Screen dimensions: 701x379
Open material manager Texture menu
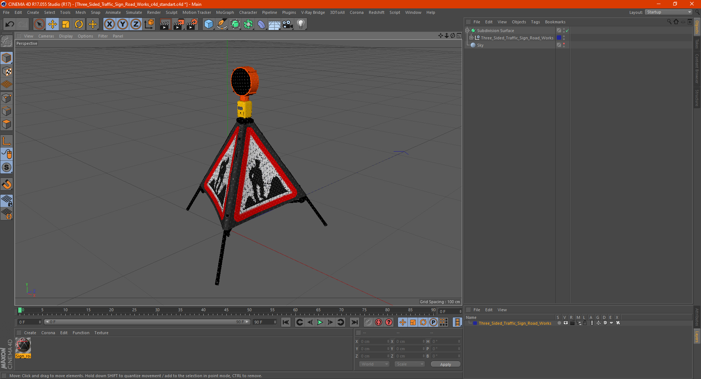pos(101,333)
